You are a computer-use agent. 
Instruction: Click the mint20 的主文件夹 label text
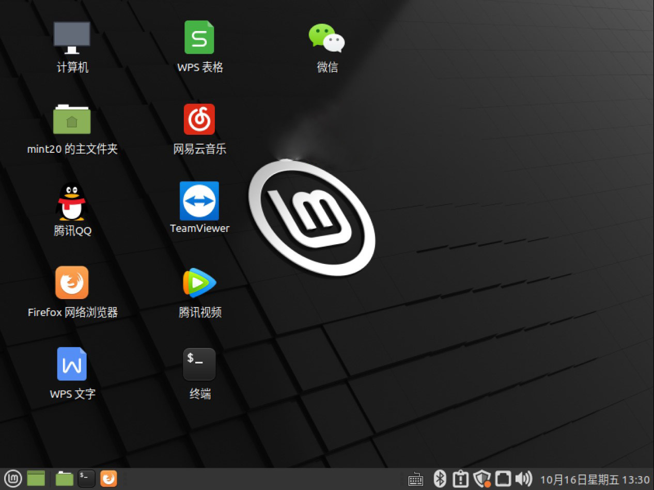tap(72, 149)
